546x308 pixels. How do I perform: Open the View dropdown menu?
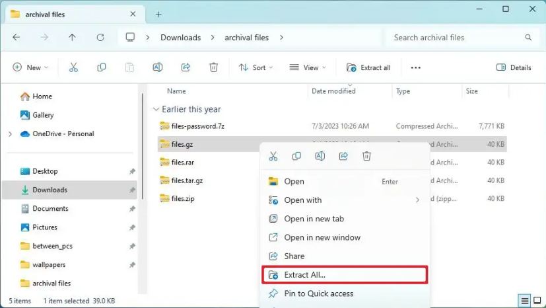[308, 67]
